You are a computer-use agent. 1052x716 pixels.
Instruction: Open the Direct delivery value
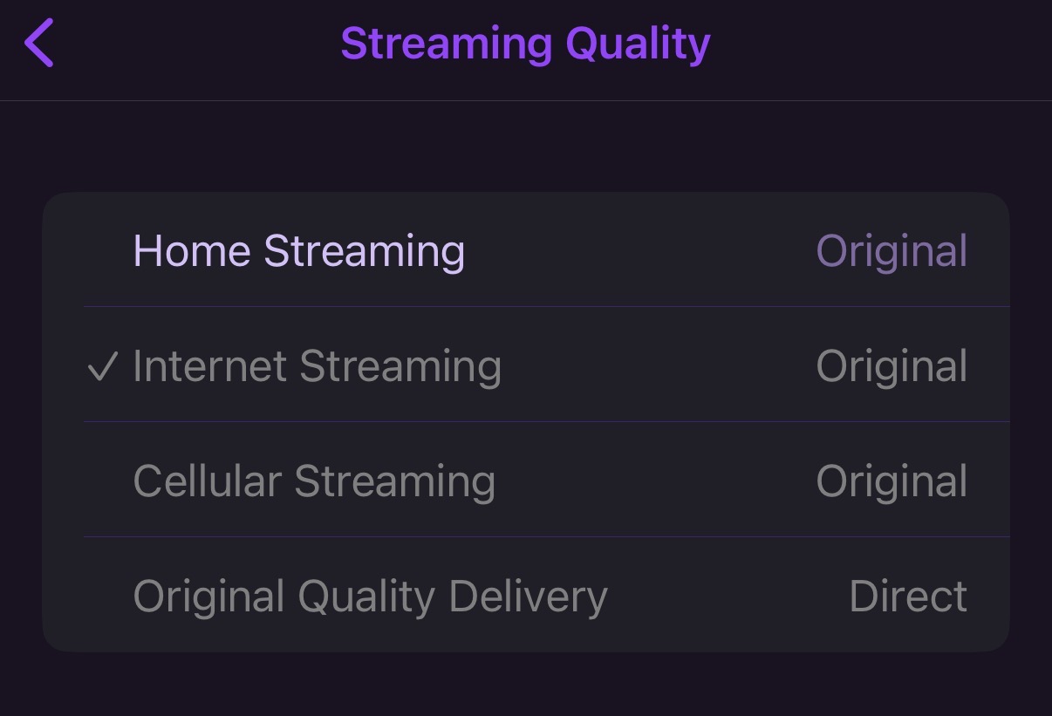pyautogui.click(x=907, y=597)
